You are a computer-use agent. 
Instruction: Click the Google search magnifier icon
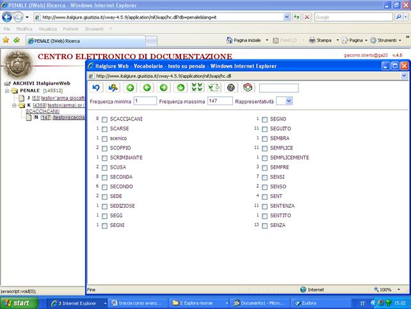point(399,17)
